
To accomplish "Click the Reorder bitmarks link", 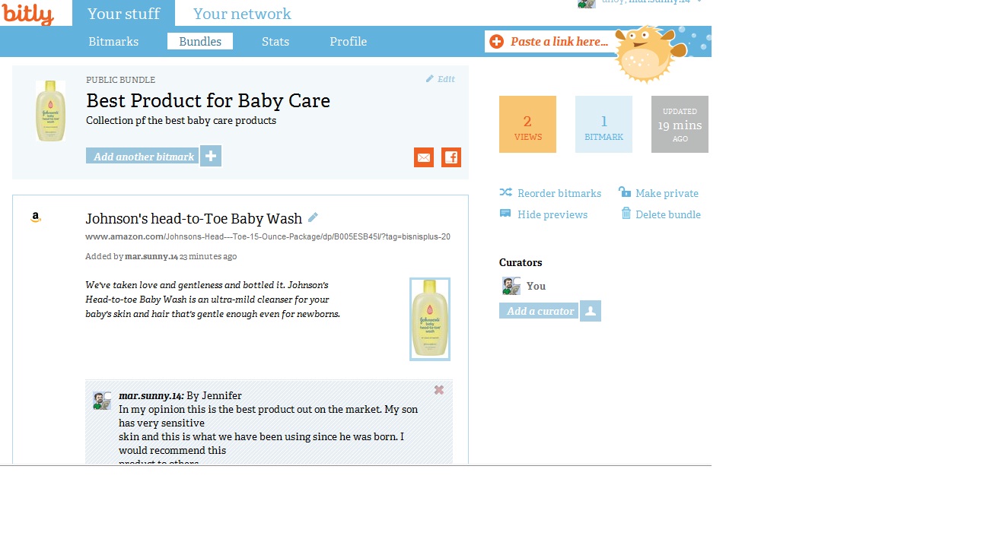I will coord(559,193).
